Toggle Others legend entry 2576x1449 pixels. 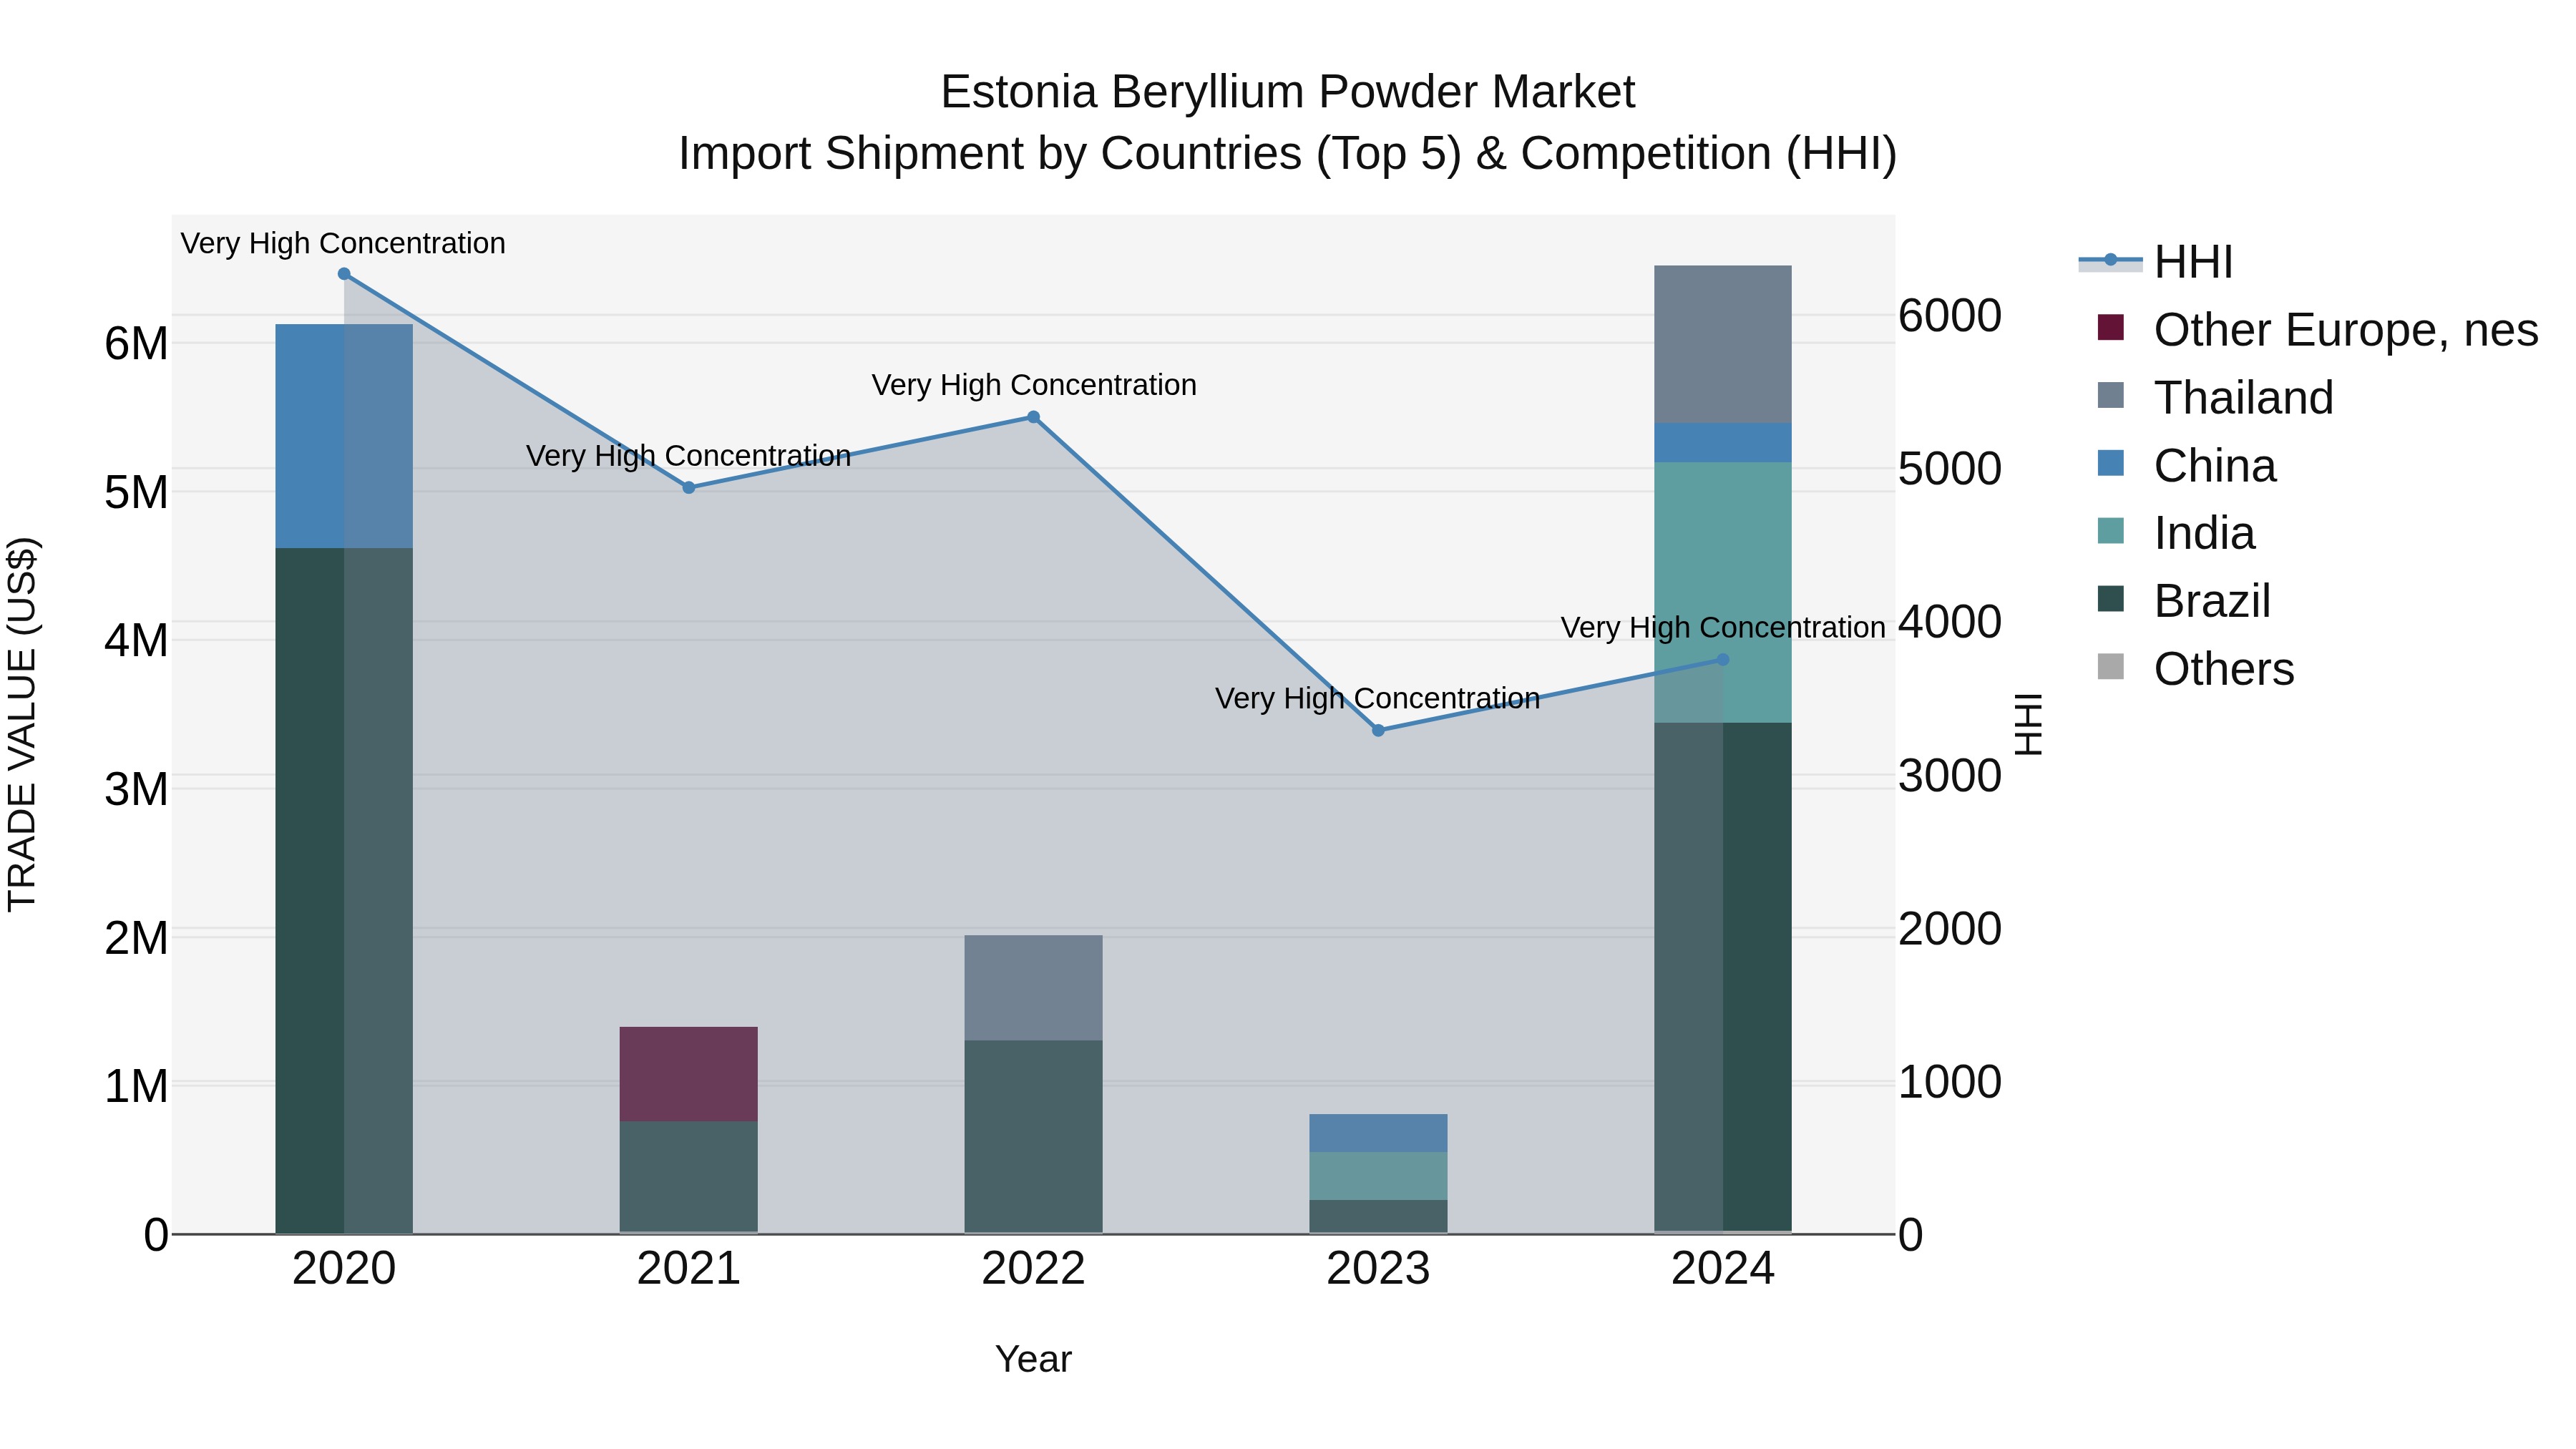2195,668
